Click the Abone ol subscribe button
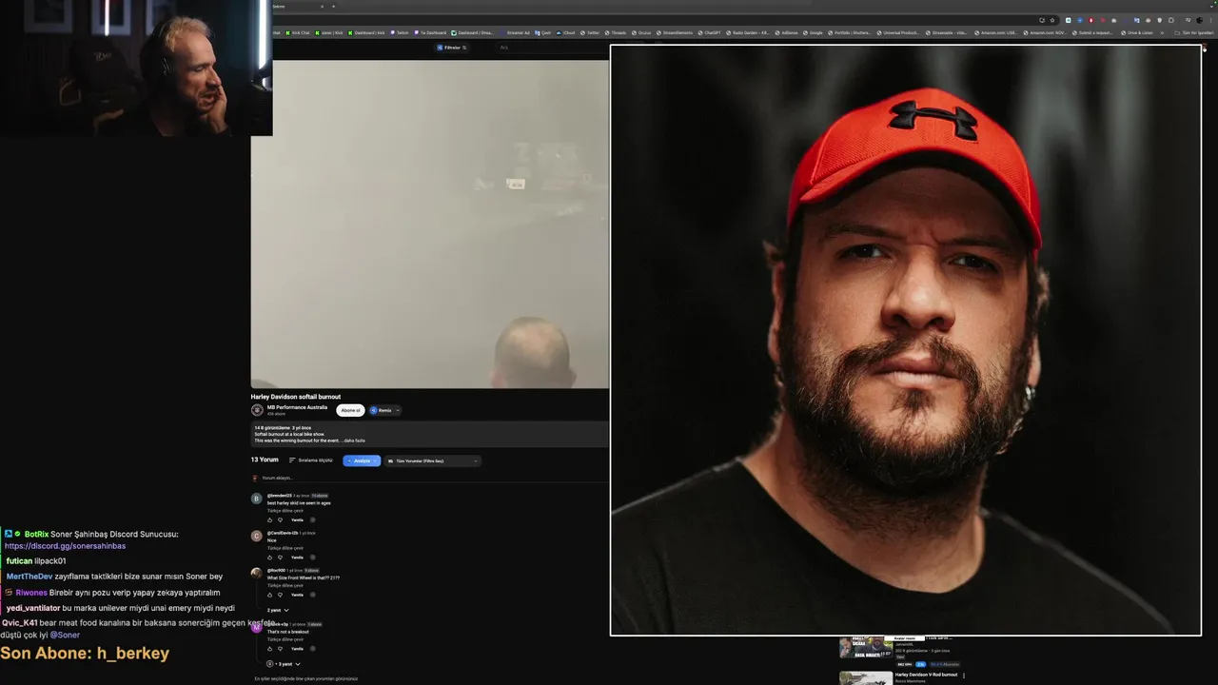 tap(350, 410)
